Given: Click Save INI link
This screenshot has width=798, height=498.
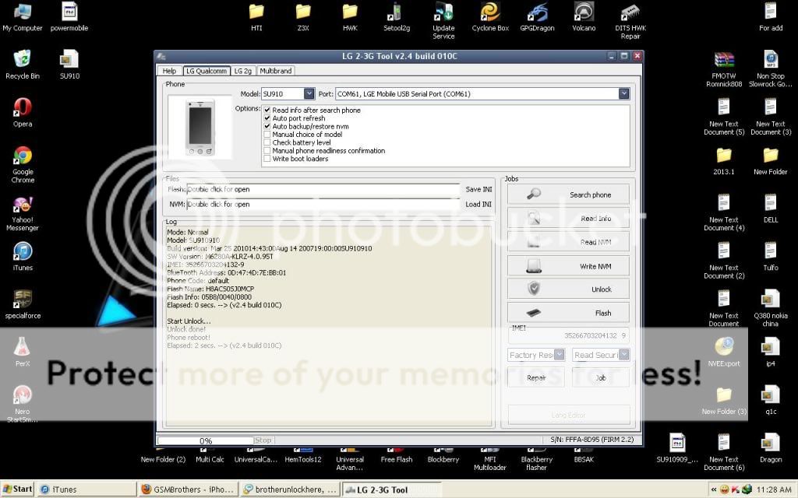Looking at the screenshot, I should [x=478, y=189].
